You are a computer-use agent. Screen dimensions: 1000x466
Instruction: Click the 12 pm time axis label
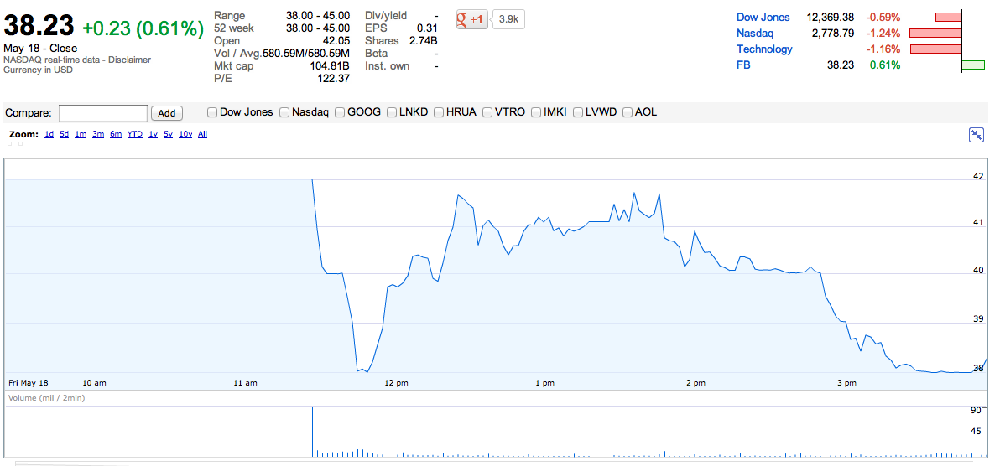pos(395,383)
